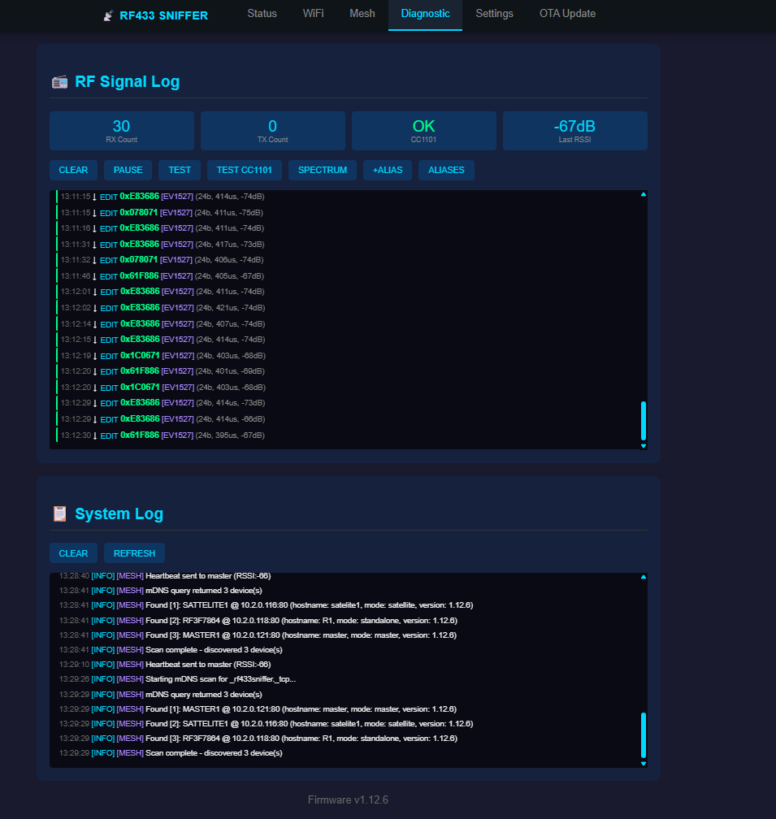Click the RF Signal Log scrollbar thumb
Image resolution: width=776 pixels, height=819 pixels.
644,420
